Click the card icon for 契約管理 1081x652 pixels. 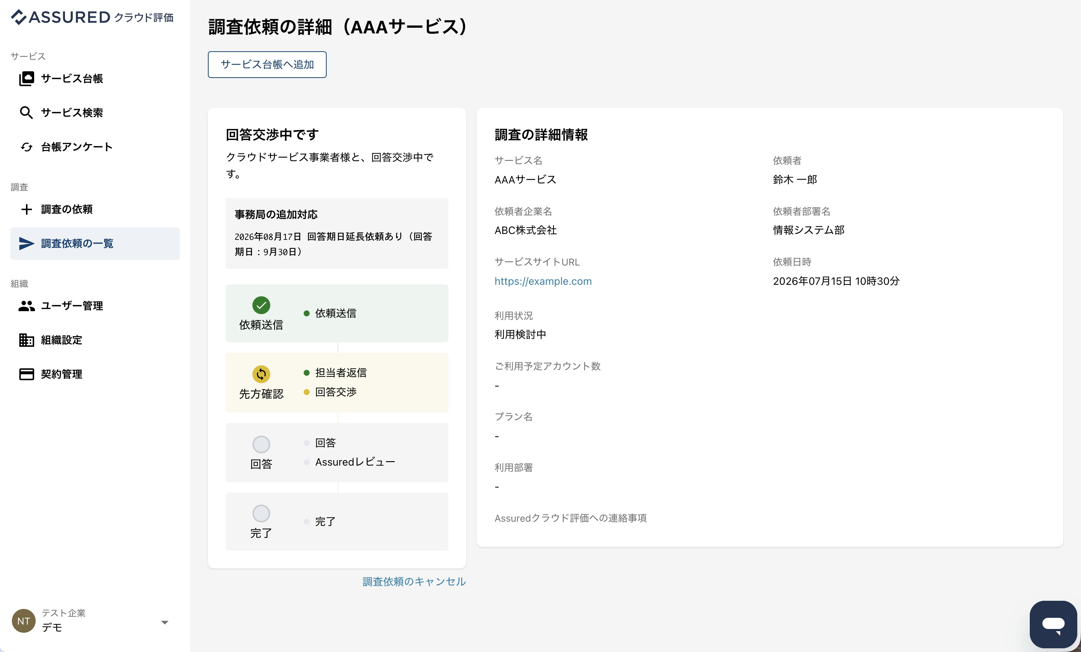[x=26, y=374]
